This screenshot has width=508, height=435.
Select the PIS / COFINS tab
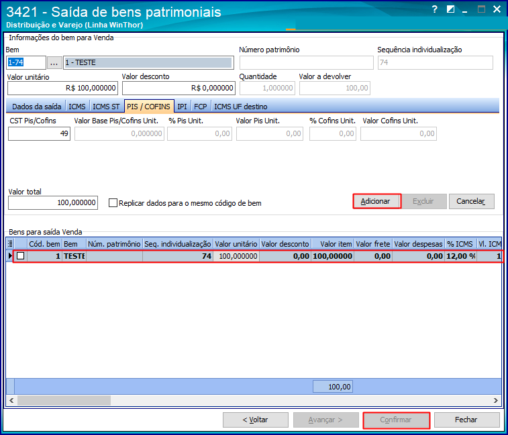[x=149, y=107]
